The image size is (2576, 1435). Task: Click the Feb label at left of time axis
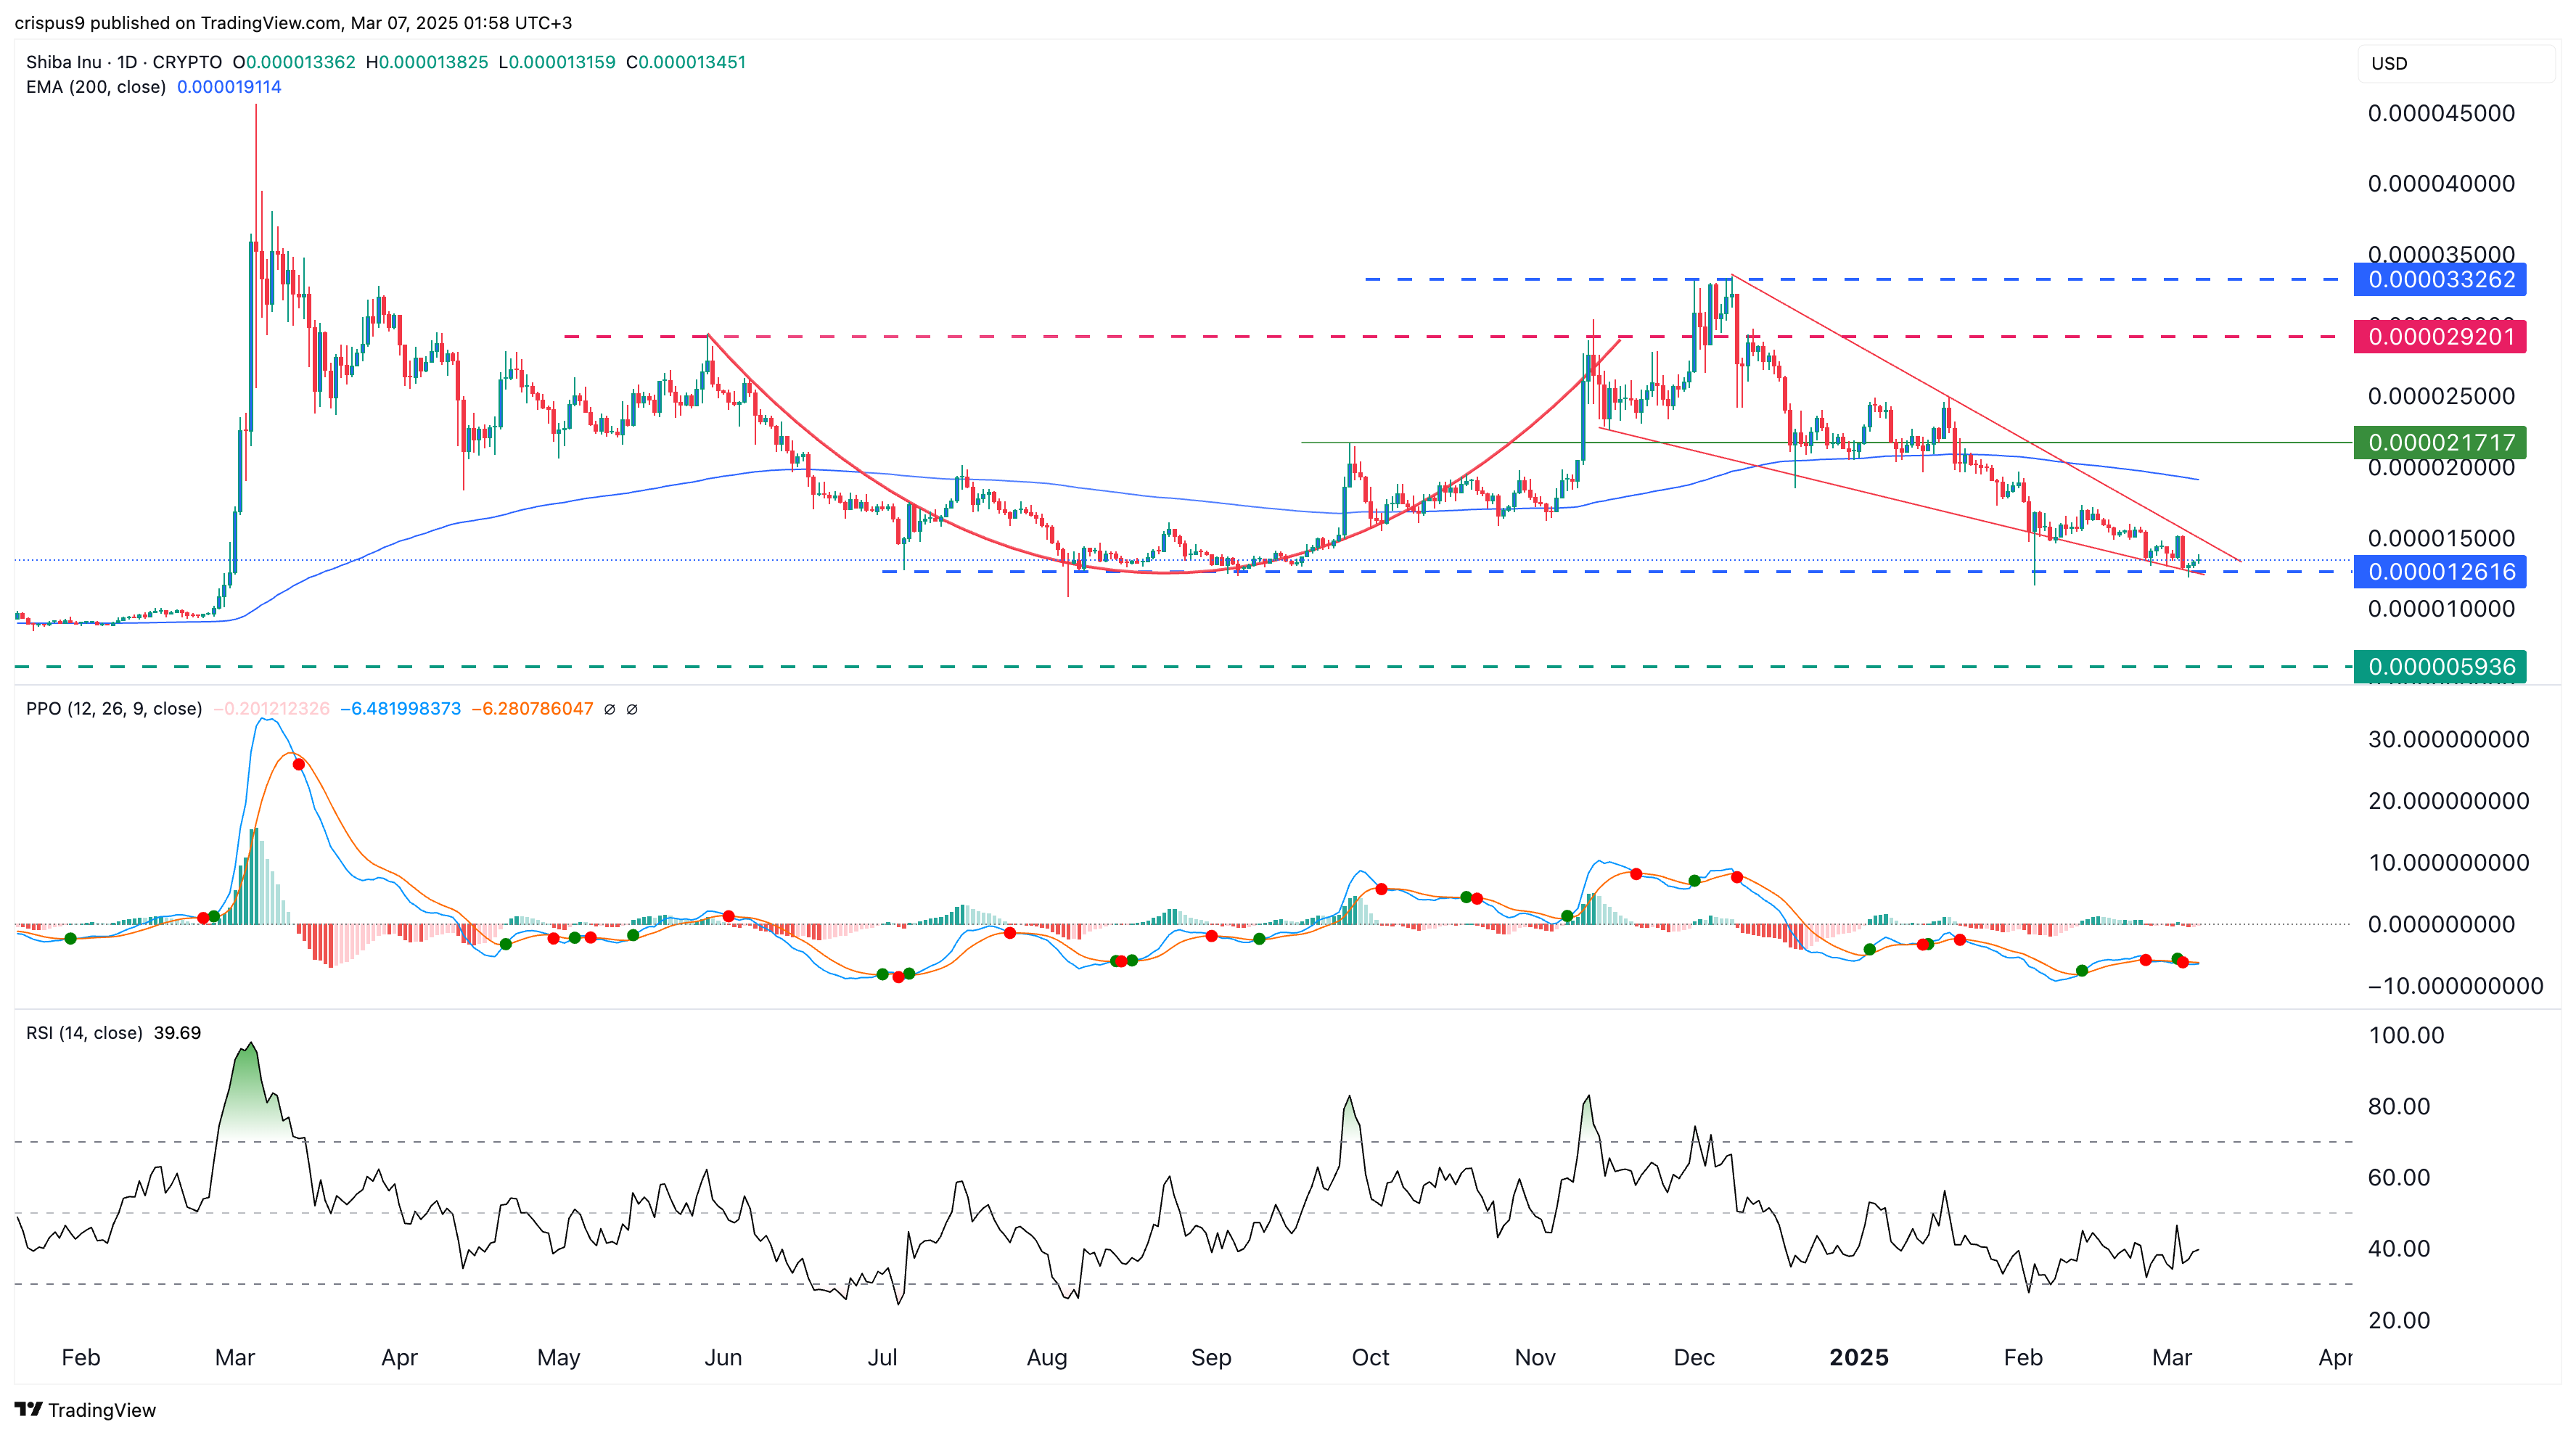[81, 1358]
